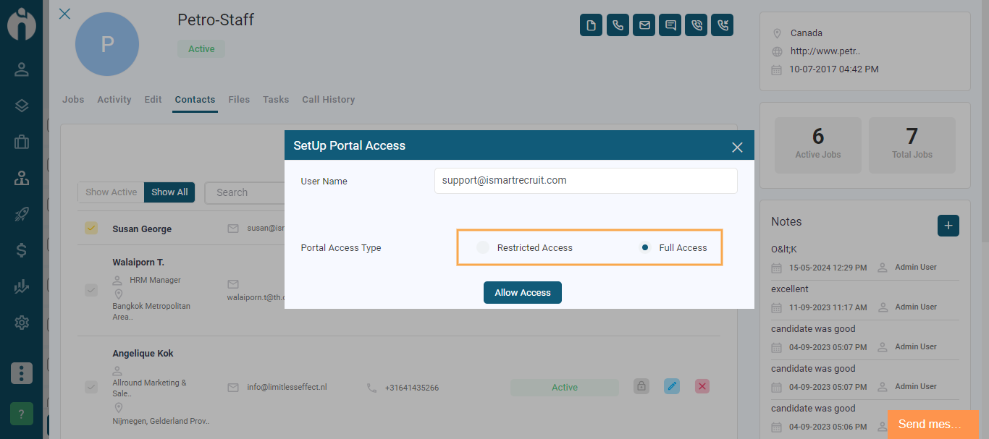Viewport: 989px width, 439px height.
Task: Close the SetUp Portal Access dialog
Action: (x=737, y=148)
